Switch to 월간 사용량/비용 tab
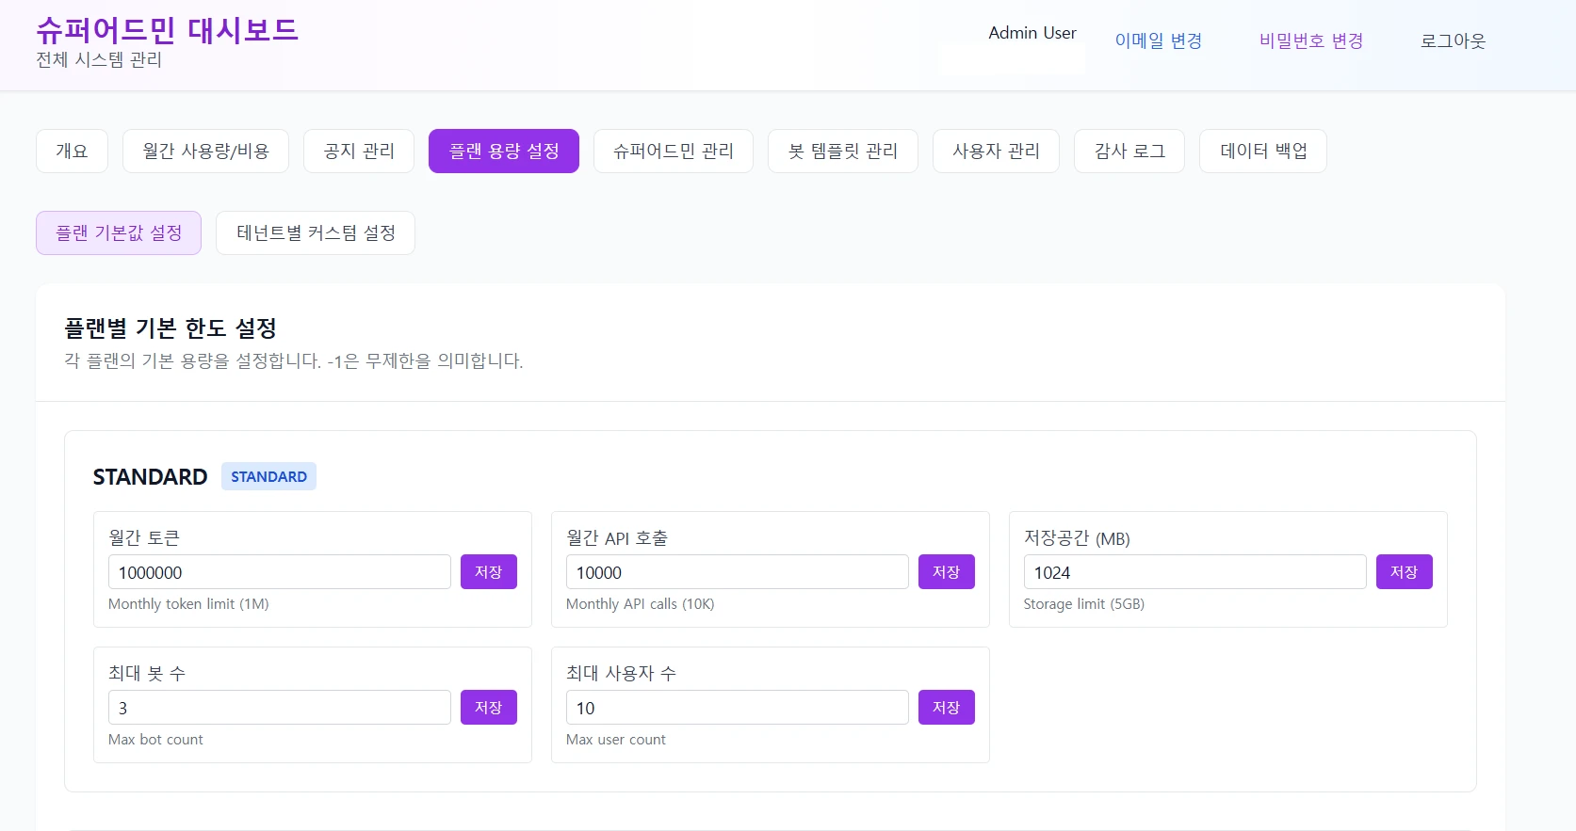The image size is (1576, 831). tap(205, 151)
